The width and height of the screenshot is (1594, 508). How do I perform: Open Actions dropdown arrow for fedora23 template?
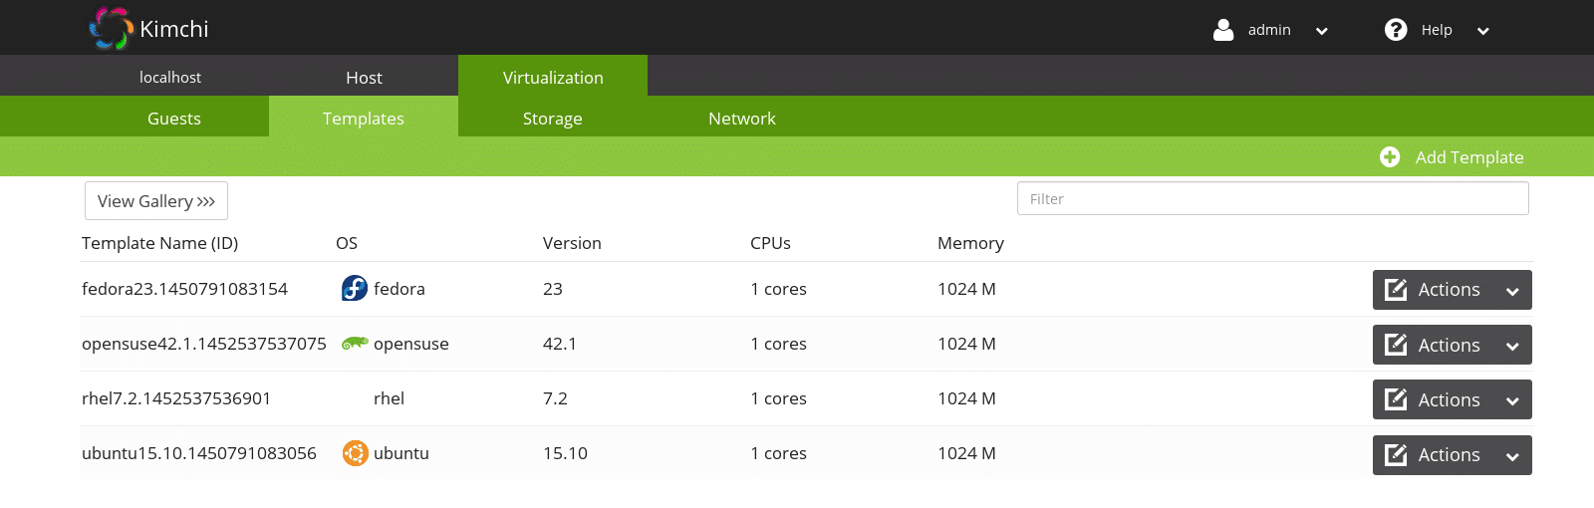tap(1512, 292)
